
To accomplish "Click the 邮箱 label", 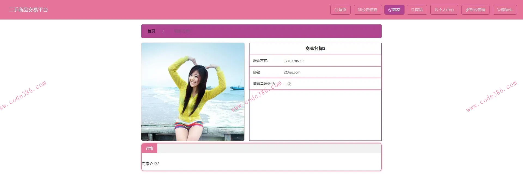I will [257, 72].
